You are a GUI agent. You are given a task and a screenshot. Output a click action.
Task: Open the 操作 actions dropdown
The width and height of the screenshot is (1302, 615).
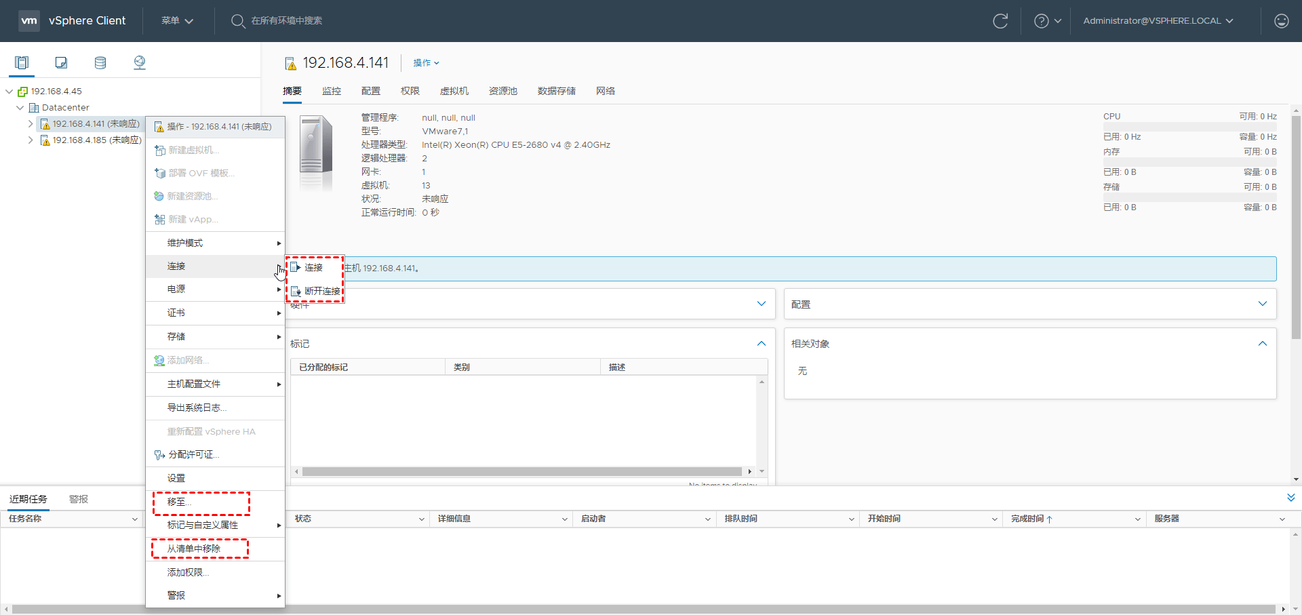pyautogui.click(x=427, y=63)
